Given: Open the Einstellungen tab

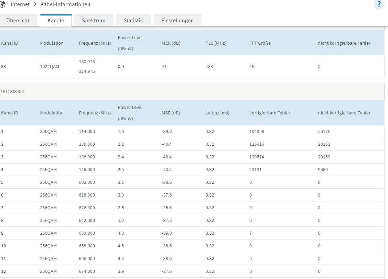Looking at the screenshot, I should [x=177, y=20].
